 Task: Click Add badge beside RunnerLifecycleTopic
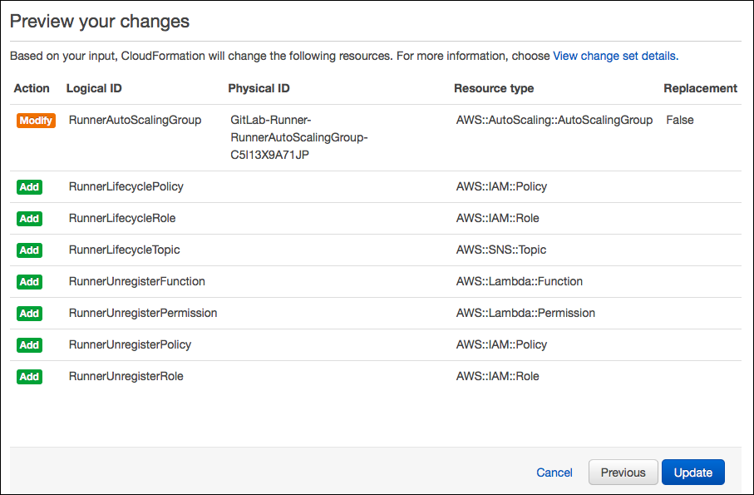tap(29, 250)
